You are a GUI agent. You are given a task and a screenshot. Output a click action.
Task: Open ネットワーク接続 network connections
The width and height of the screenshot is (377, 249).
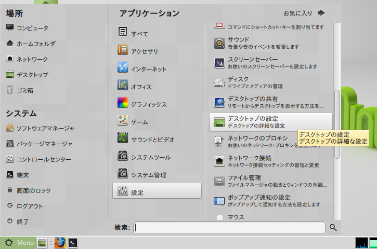(270, 161)
